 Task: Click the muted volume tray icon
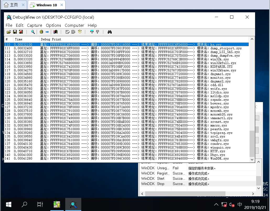pos(232,205)
